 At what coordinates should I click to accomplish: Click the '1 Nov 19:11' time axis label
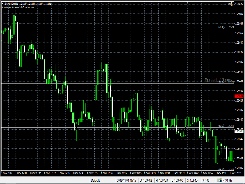[x=236, y=173]
